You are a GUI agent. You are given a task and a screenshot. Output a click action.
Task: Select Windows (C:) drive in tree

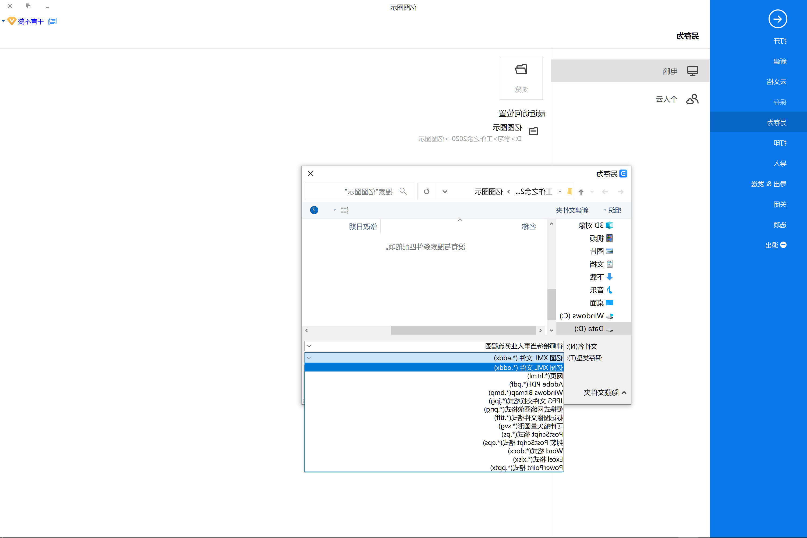(586, 316)
